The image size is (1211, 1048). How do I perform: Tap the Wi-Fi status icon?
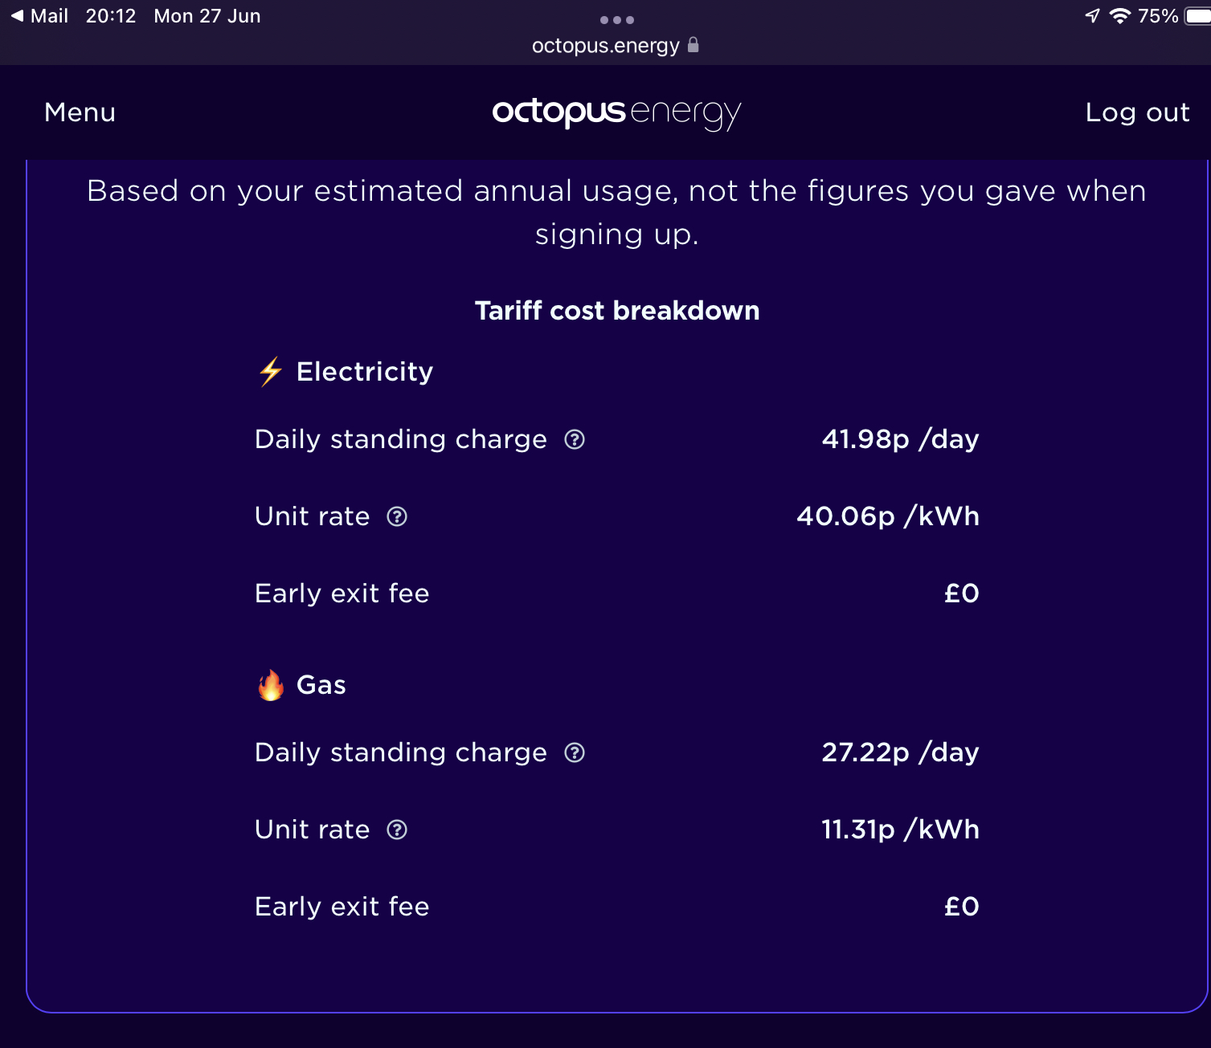pyautogui.click(x=1119, y=16)
